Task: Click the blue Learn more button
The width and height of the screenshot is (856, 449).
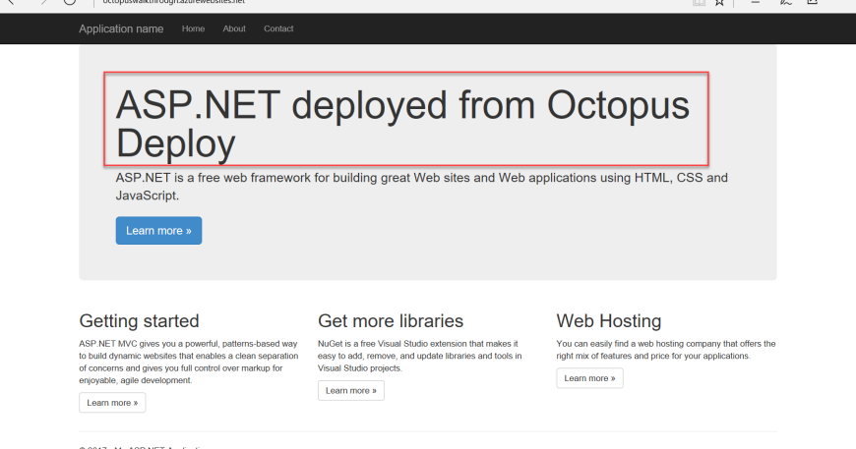Action: [158, 231]
